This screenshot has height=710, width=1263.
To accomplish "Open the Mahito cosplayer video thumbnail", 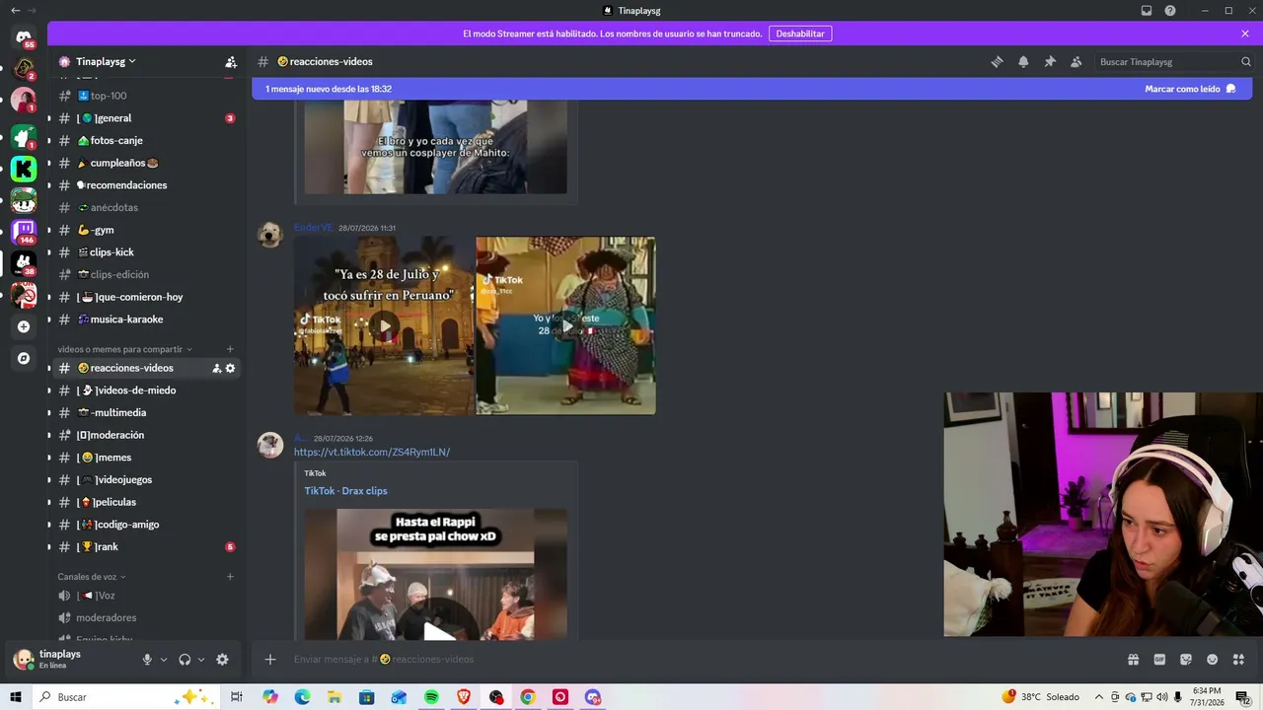I will [435, 146].
